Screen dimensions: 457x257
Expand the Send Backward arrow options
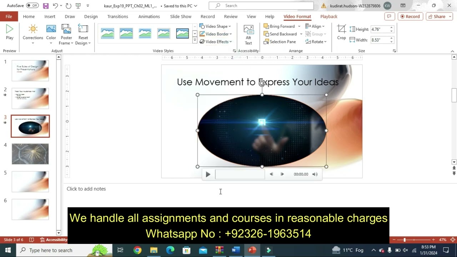point(301,34)
